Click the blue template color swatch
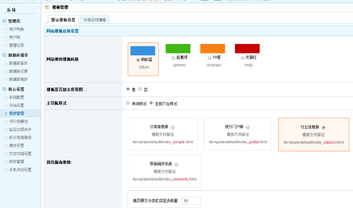 (x=143, y=51)
